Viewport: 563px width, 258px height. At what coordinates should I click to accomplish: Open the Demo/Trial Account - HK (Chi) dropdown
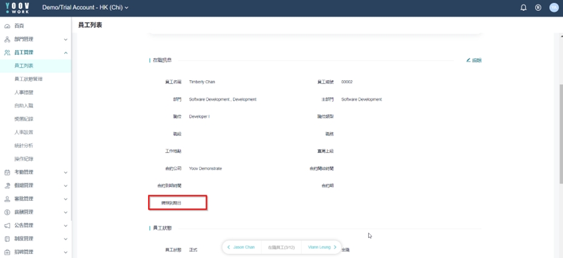pos(86,8)
